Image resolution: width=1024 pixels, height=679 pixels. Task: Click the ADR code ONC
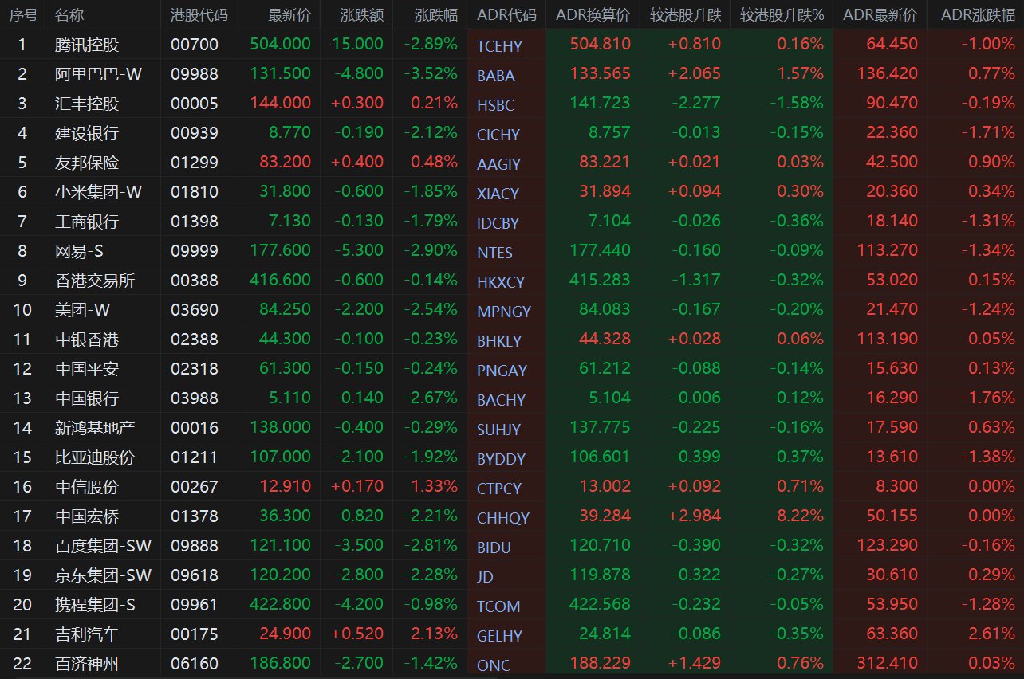493,665
